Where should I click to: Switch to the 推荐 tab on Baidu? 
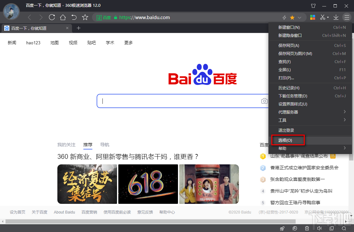(88, 145)
